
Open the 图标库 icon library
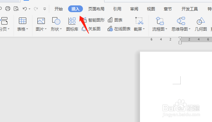click(72, 24)
